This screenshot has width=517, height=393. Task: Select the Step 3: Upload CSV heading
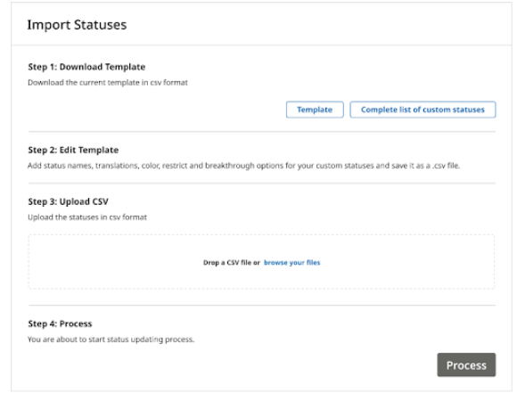point(69,201)
